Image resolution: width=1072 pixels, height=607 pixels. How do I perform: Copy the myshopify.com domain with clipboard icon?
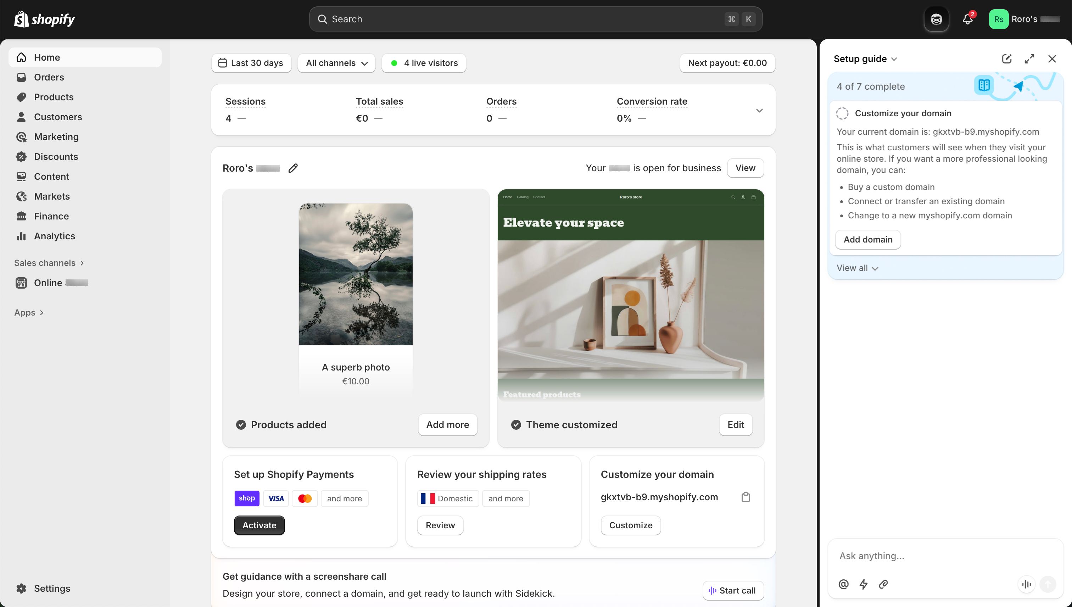[x=746, y=497]
